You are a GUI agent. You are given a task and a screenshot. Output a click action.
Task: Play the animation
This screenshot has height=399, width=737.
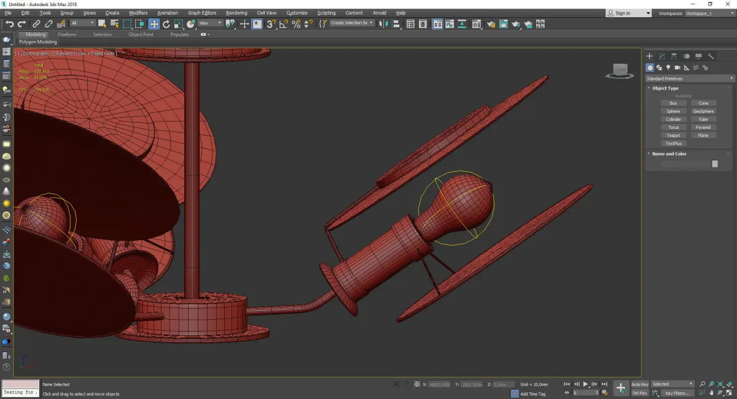585,384
